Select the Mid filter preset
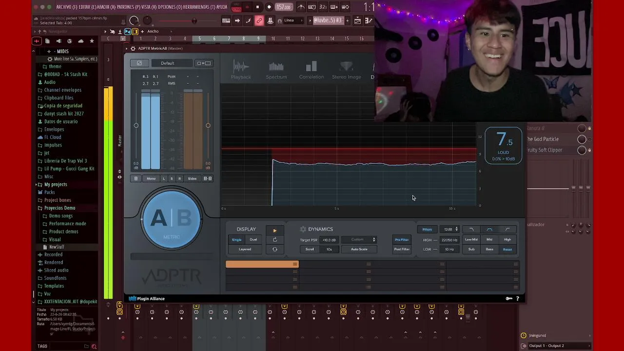This screenshot has height=351, width=624. pos(489,240)
